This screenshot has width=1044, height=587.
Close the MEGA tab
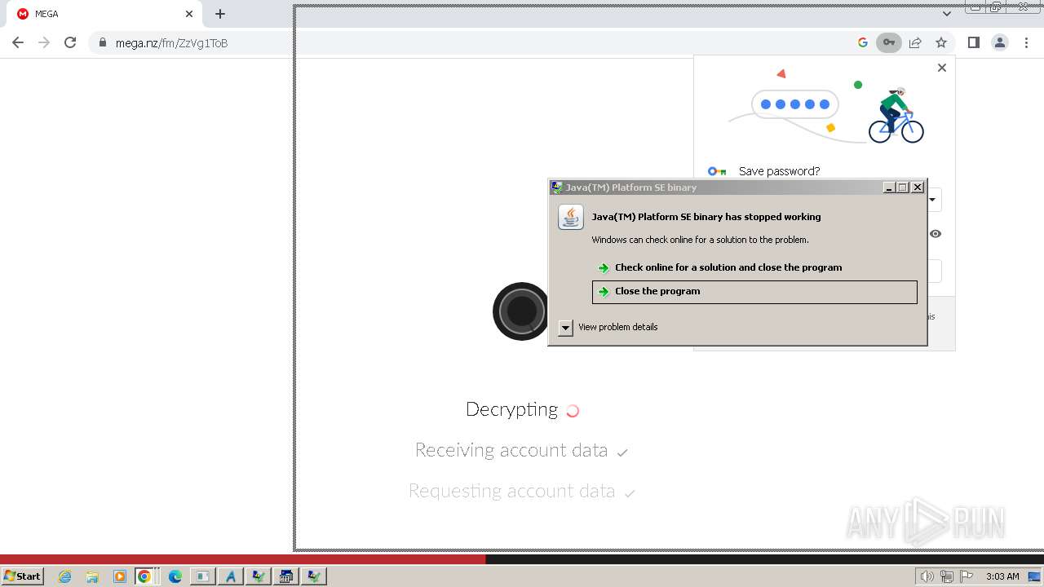[x=189, y=14]
